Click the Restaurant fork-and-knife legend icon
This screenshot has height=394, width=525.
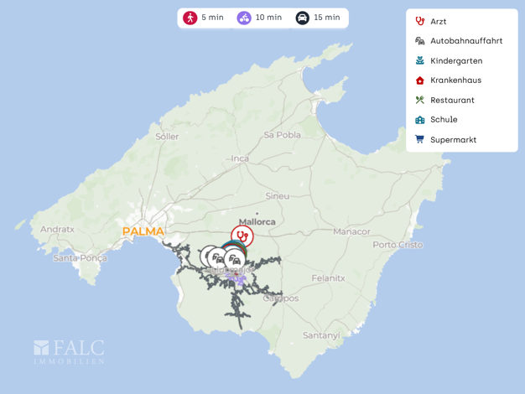pyautogui.click(x=420, y=100)
